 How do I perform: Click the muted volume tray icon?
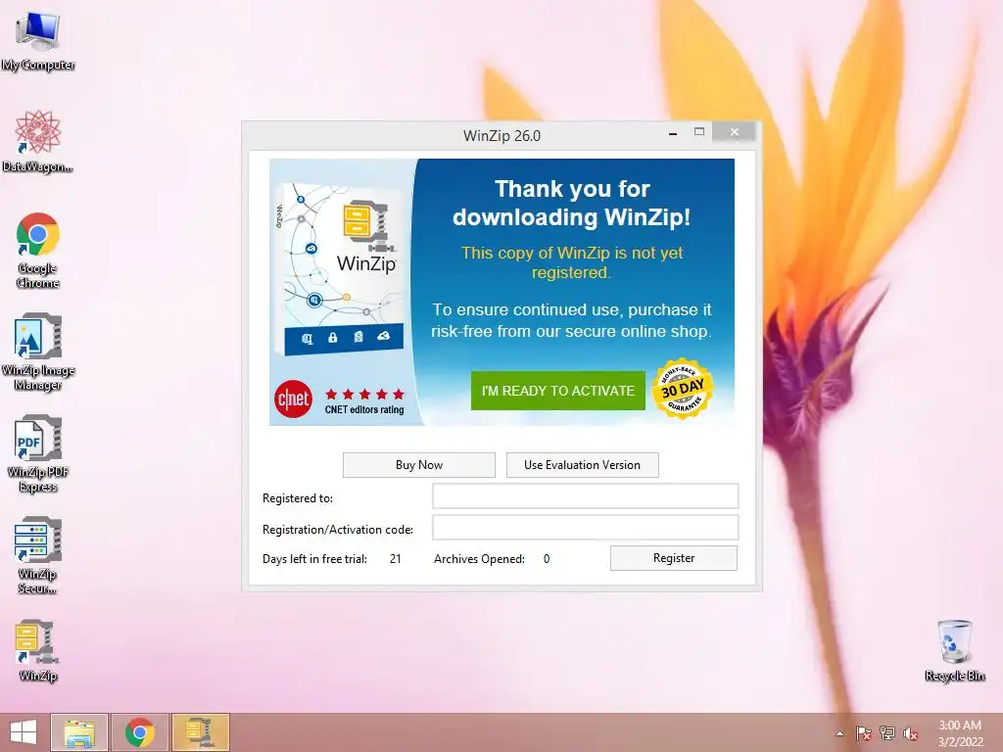point(911,733)
